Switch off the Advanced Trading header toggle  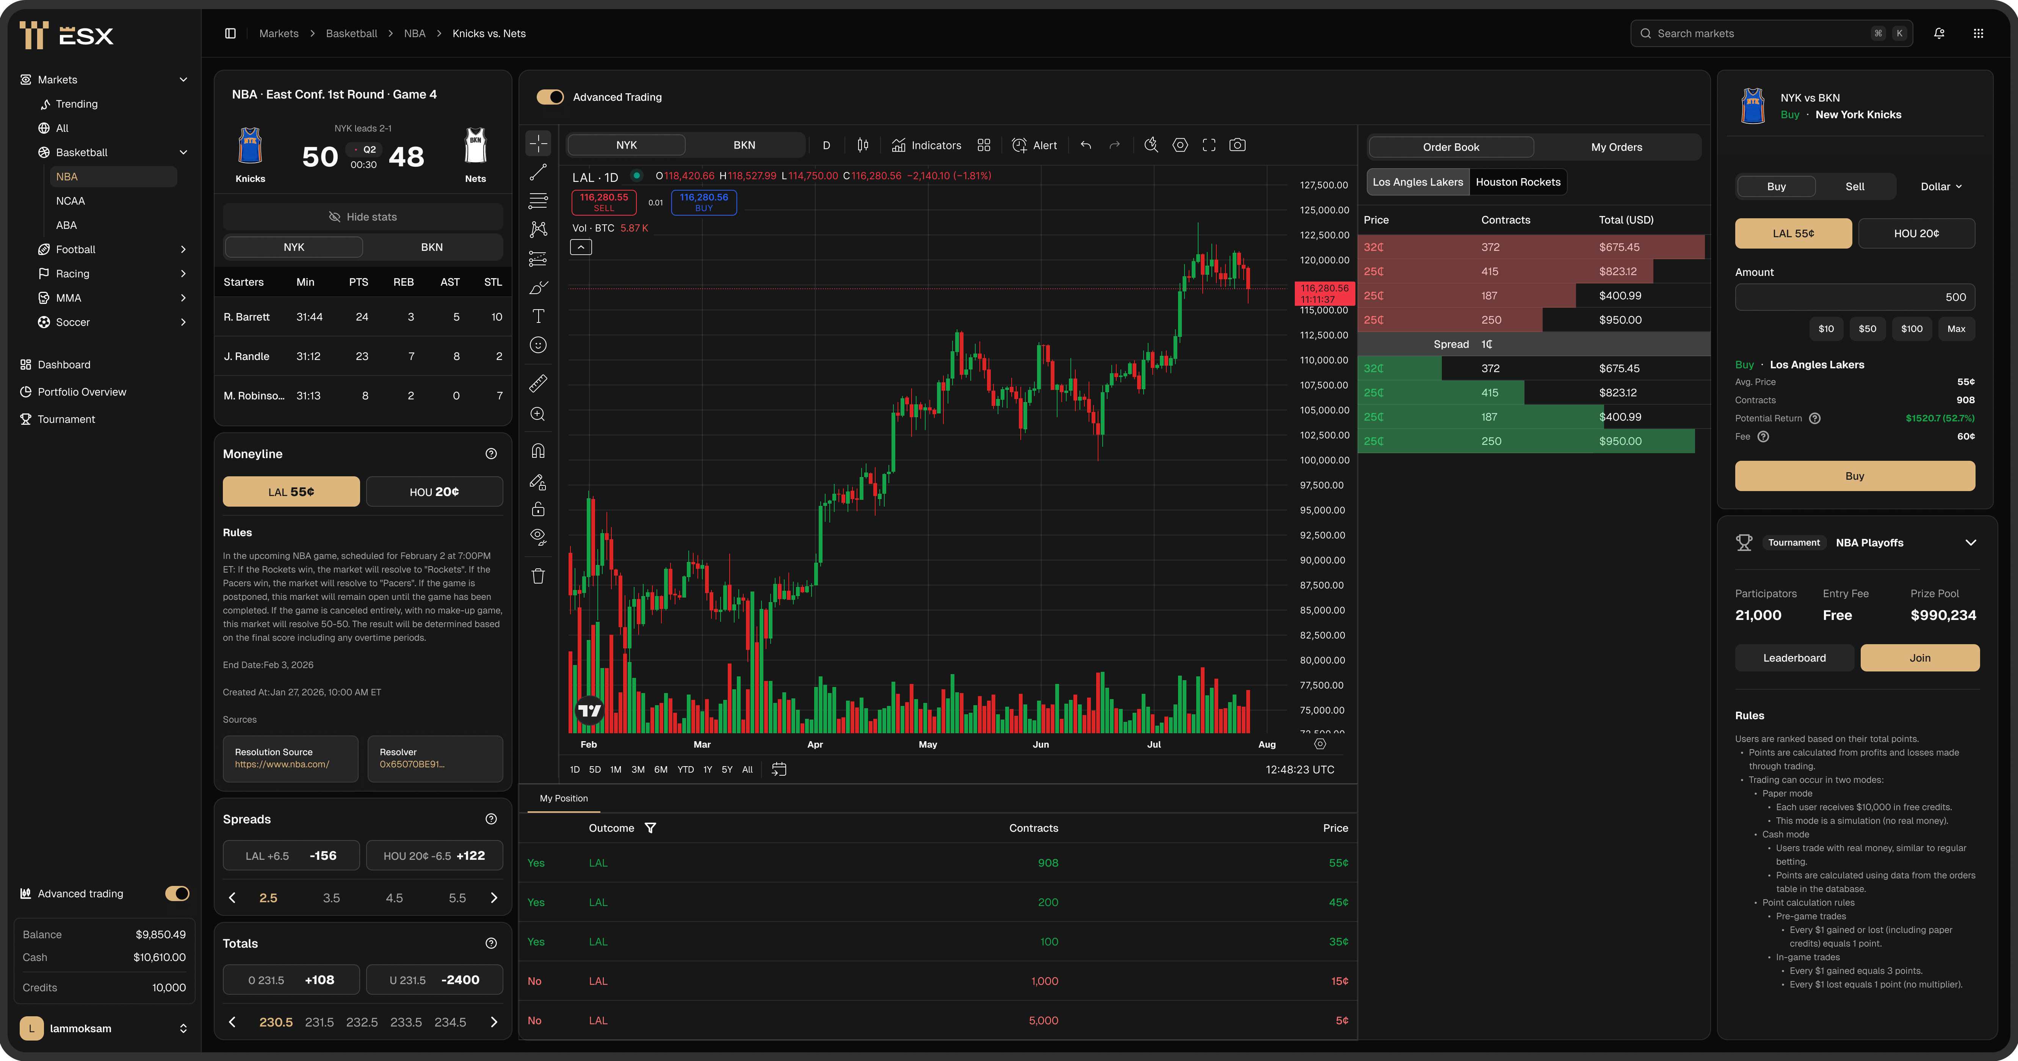click(x=550, y=97)
